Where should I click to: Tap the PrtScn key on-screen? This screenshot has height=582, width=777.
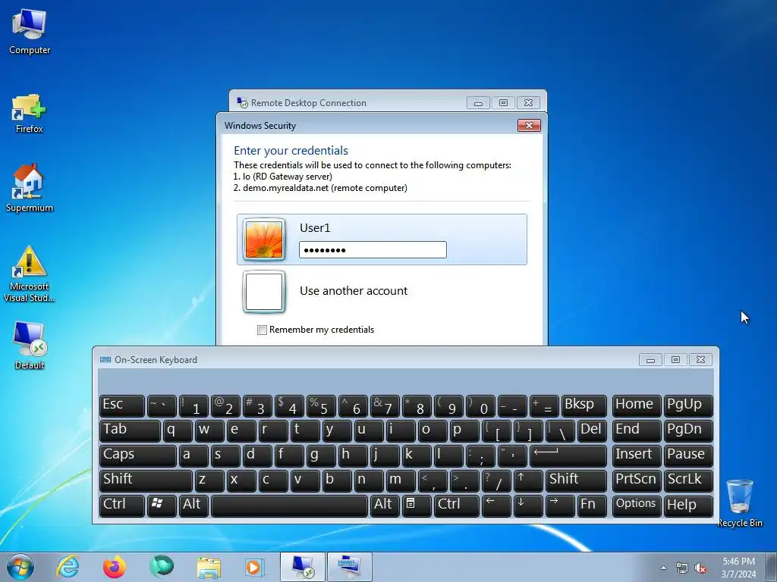637,480
